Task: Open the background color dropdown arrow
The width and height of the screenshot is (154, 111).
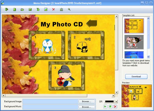Action: 116,102
